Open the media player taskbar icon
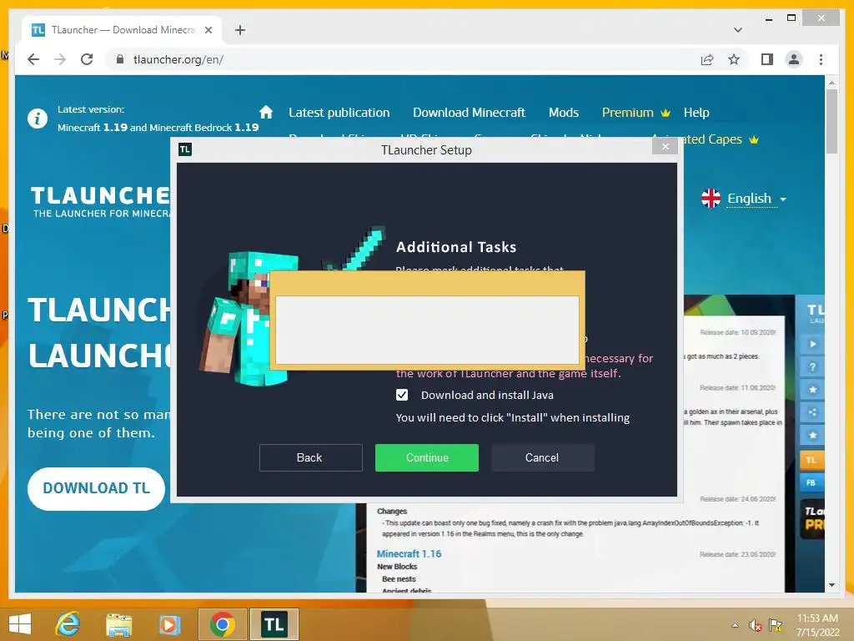The height and width of the screenshot is (641, 854). (169, 624)
